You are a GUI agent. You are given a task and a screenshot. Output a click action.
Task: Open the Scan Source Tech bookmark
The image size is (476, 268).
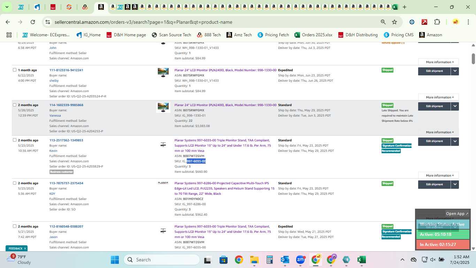pyautogui.click(x=171, y=35)
